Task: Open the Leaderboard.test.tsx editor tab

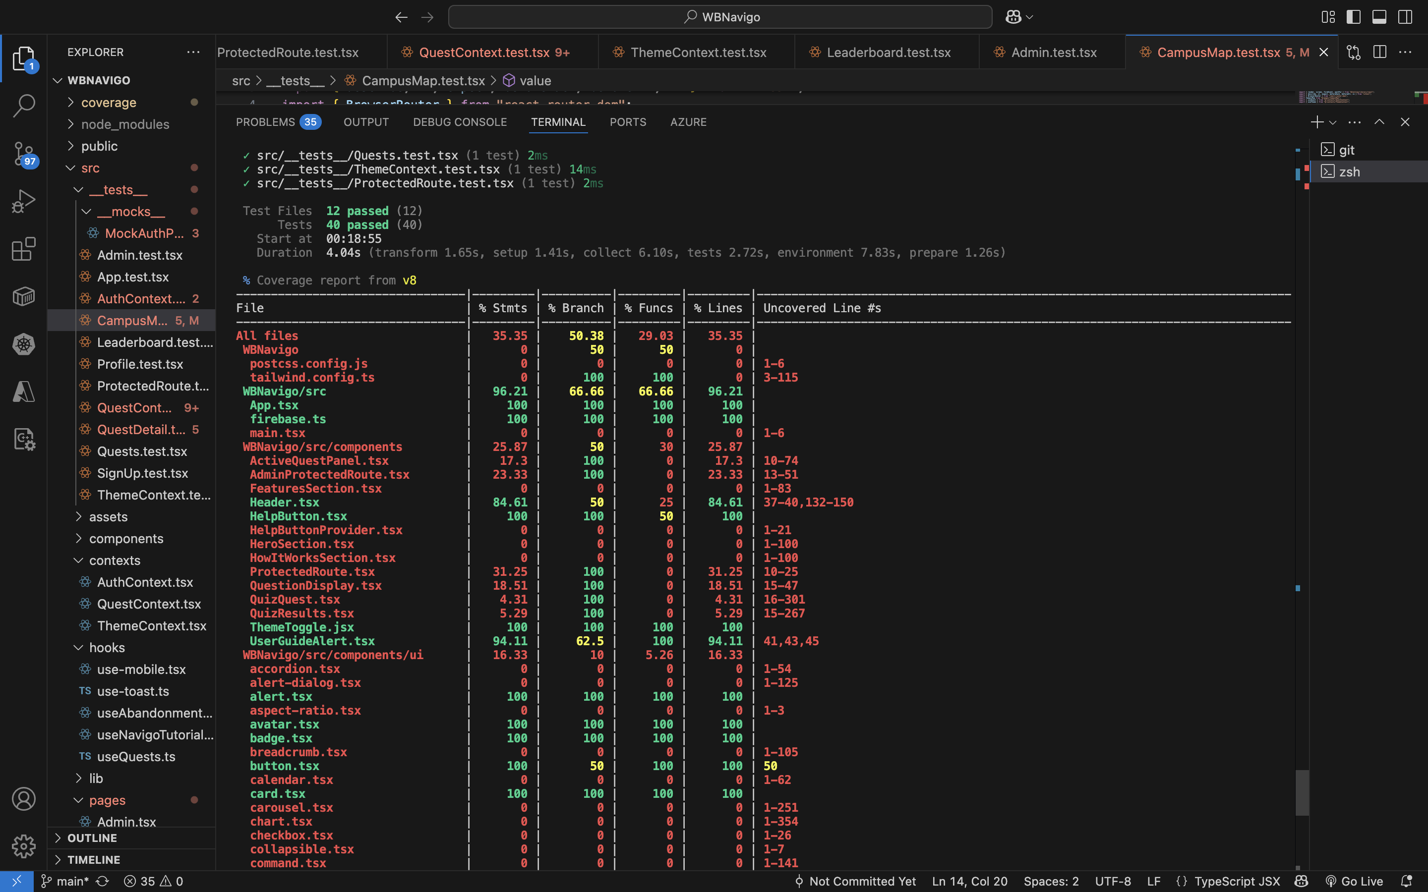Action: pos(888,53)
